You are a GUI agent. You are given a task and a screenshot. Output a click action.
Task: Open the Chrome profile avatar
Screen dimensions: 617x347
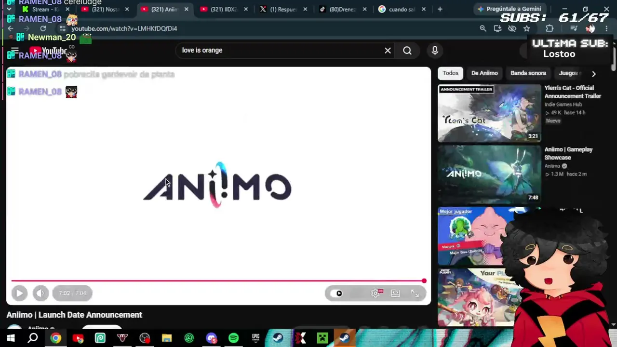click(590, 28)
